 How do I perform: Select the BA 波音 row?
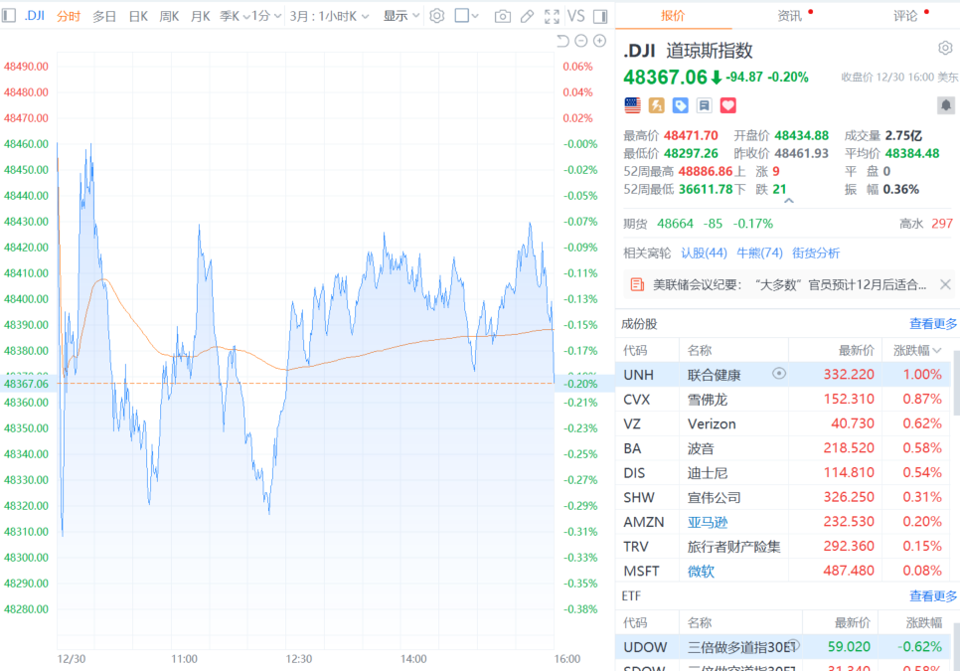point(783,448)
